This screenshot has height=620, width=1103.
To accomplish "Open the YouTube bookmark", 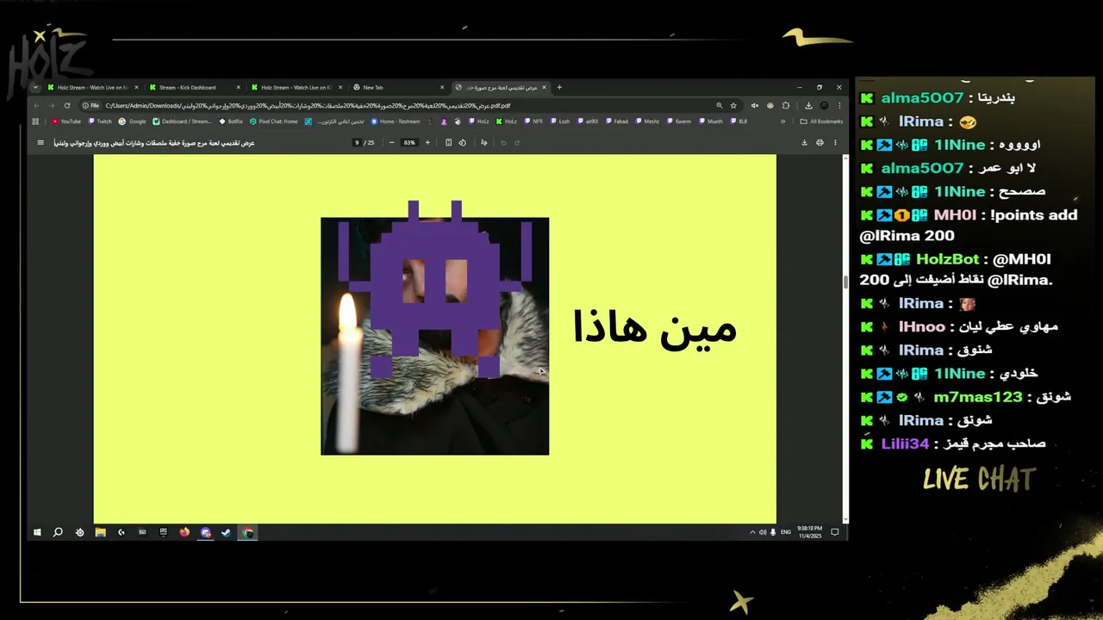I will [x=66, y=121].
